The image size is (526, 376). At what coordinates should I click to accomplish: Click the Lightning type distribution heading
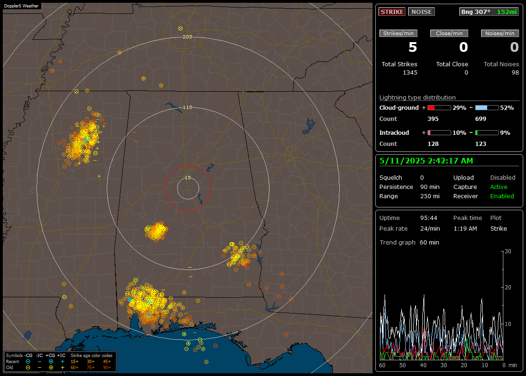point(417,97)
